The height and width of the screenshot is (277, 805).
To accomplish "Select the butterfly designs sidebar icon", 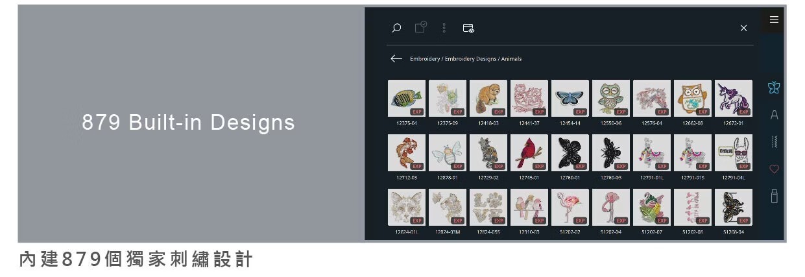I will coord(774,88).
